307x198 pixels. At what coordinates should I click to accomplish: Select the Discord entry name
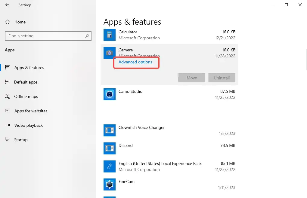[x=126, y=145]
